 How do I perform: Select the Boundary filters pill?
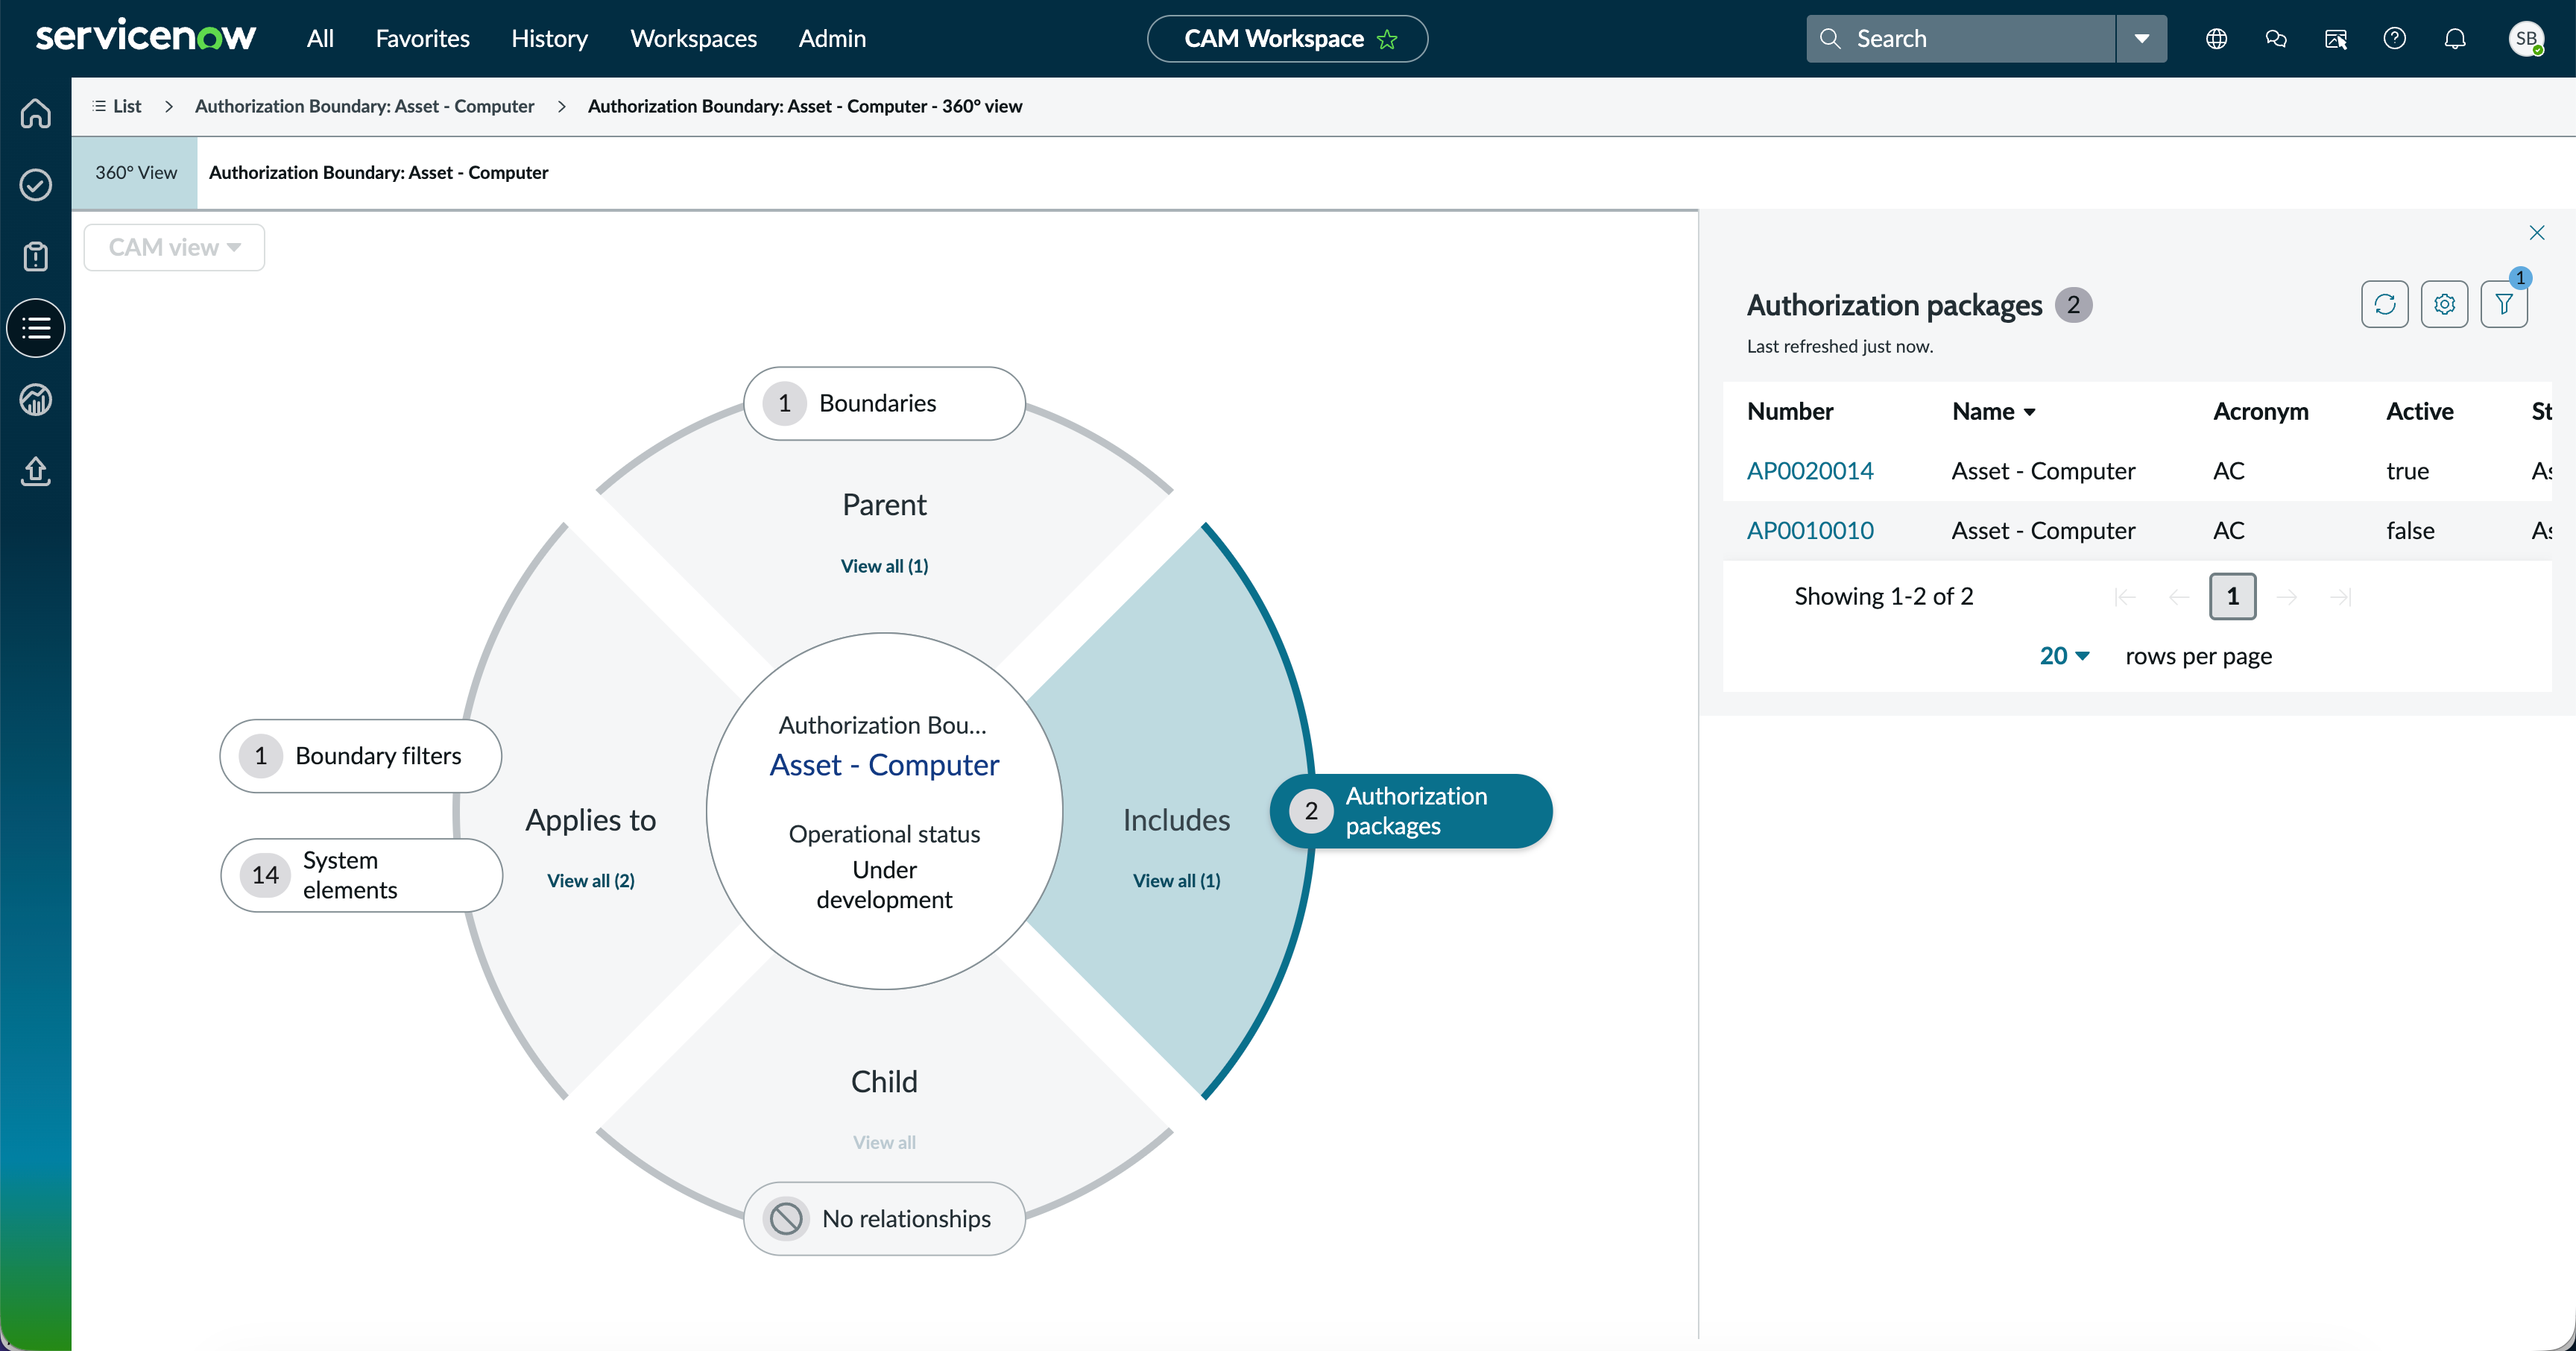point(360,756)
